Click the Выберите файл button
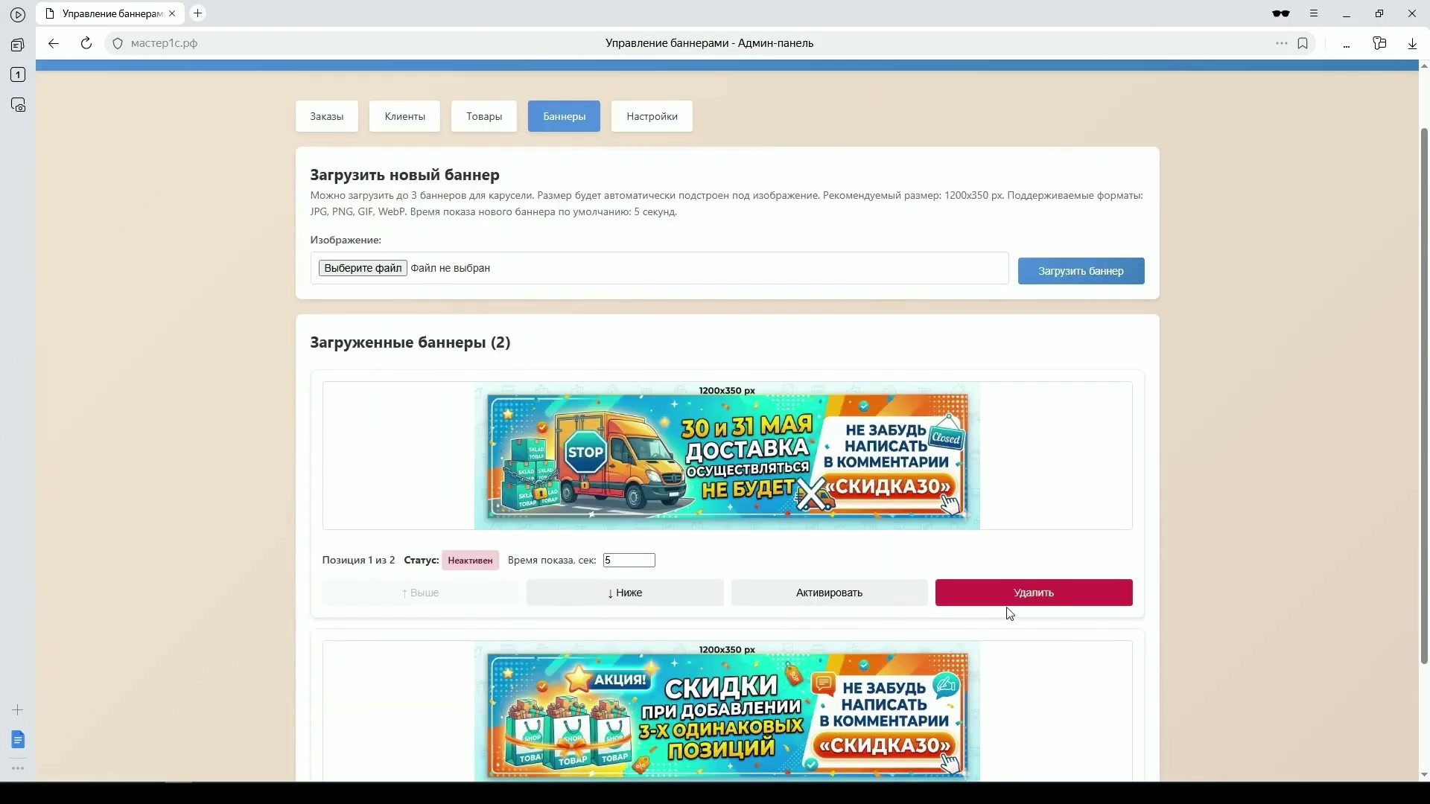 (363, 268)
